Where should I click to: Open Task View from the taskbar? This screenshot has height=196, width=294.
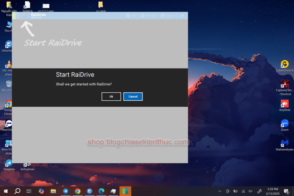[x=29, y=191]
